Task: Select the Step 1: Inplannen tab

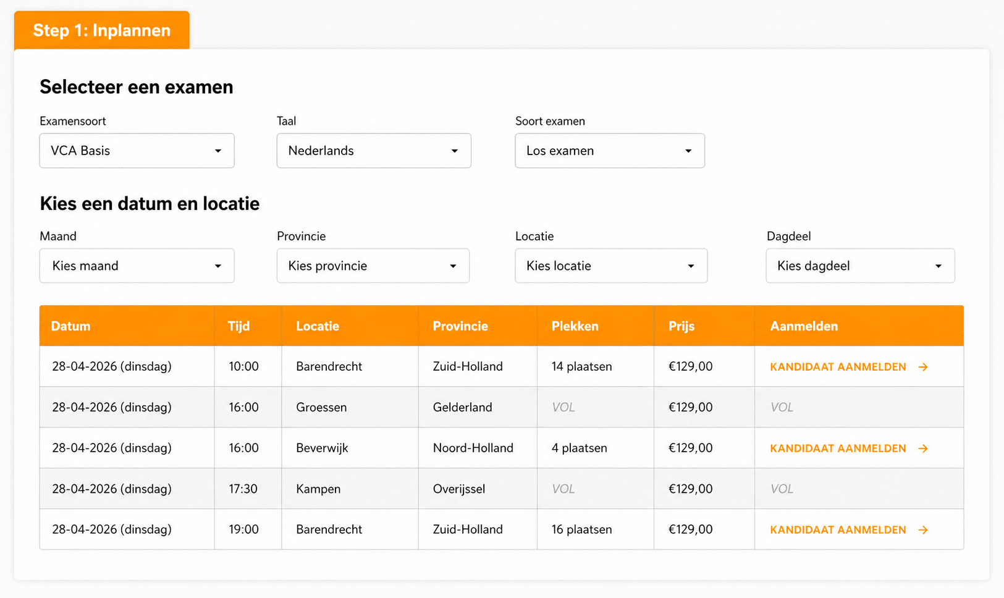Action: (x=102, y=30)
